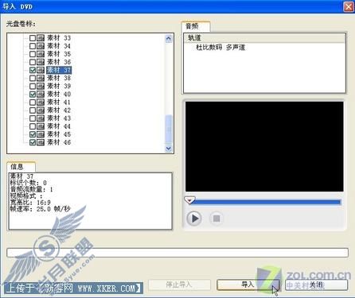Click the film icon beside 素材 33
The image size is (355, 298).
(41, 38)
